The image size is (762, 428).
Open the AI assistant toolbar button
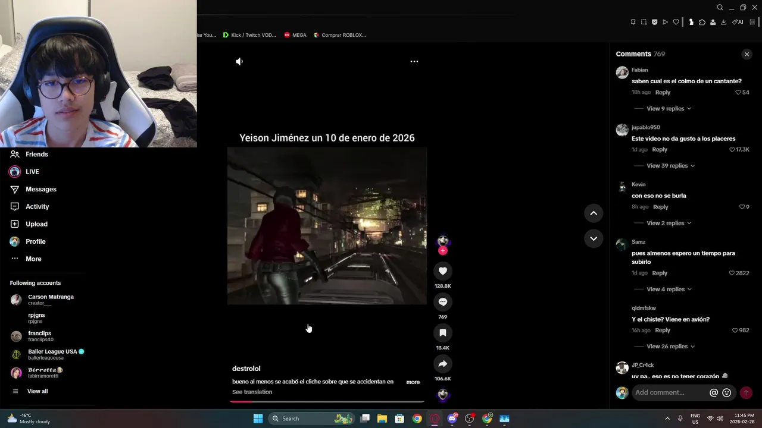click(738, 22)
